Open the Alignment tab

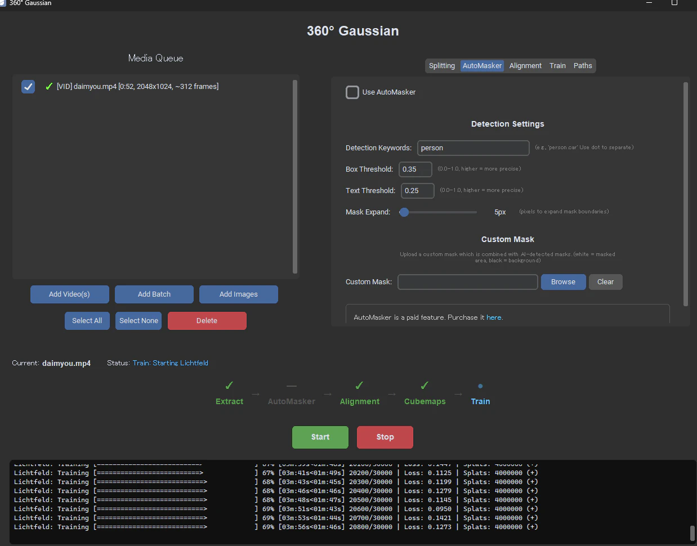pos(525,66)
